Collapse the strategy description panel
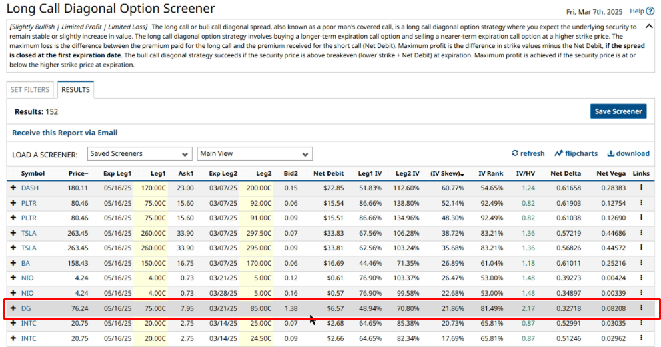The height and width of the screenshot is (347, 661). [650, 27]
